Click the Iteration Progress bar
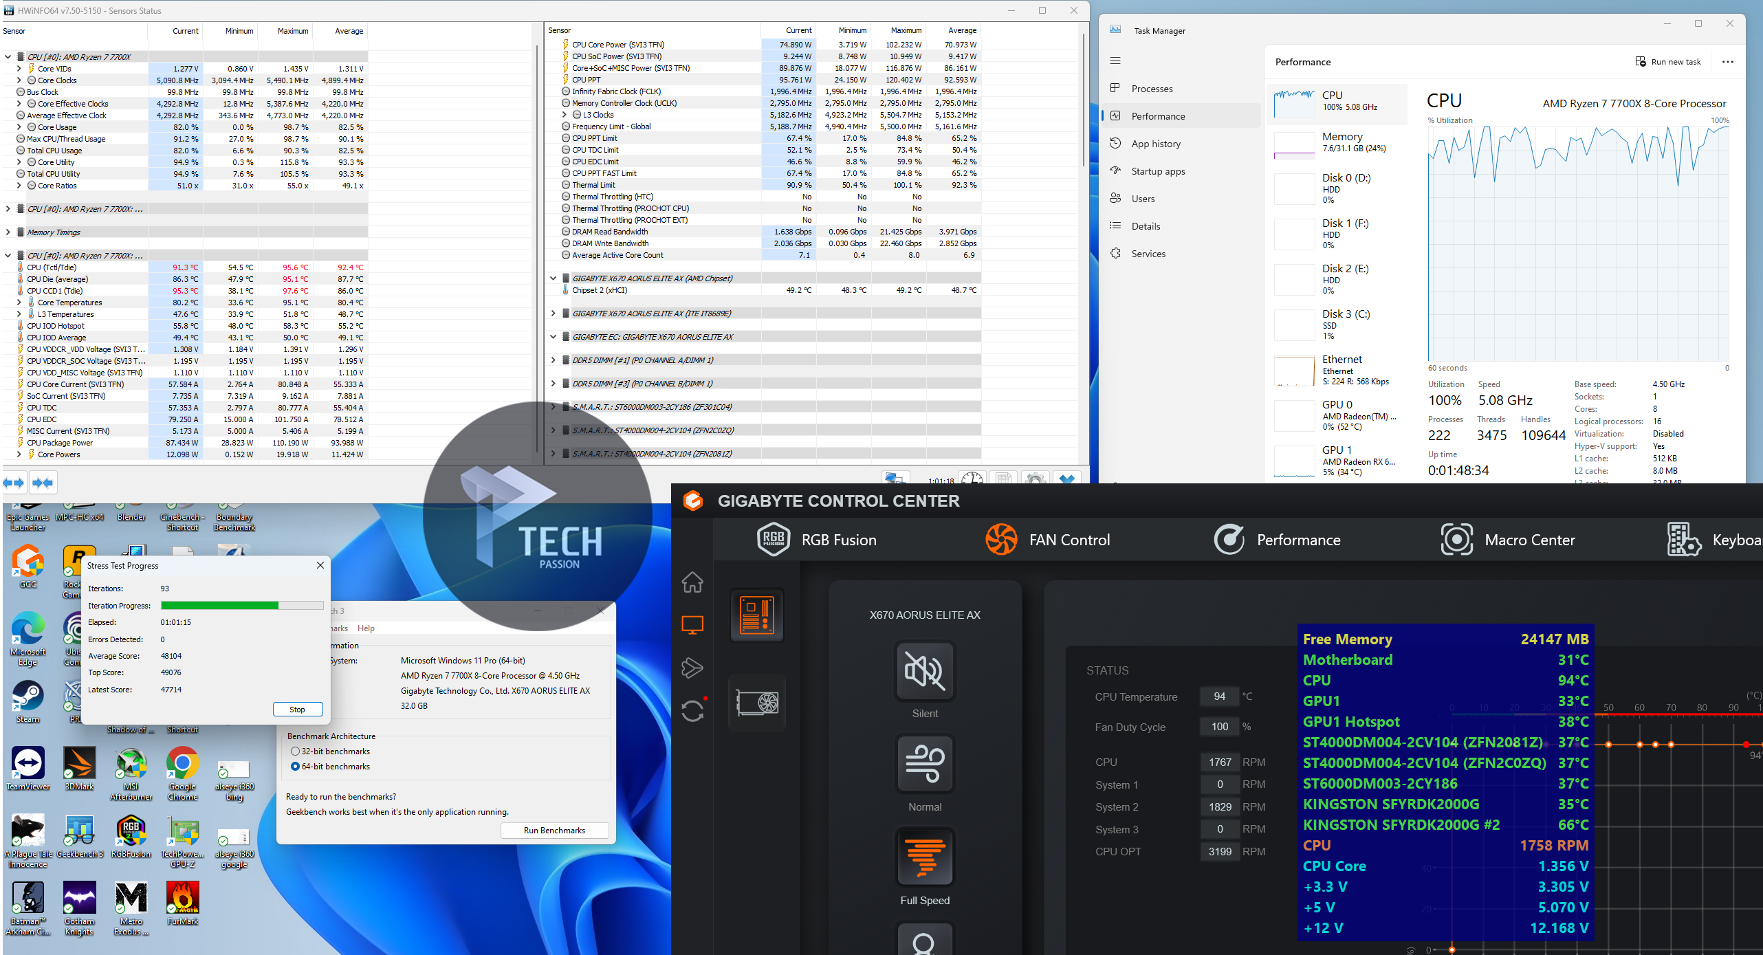The image size is (1763, 955). click(x=242, y=606)
